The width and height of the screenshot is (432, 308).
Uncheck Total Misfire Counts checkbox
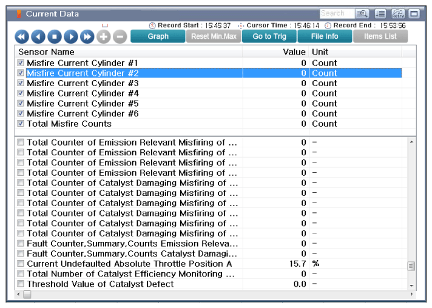21,124
